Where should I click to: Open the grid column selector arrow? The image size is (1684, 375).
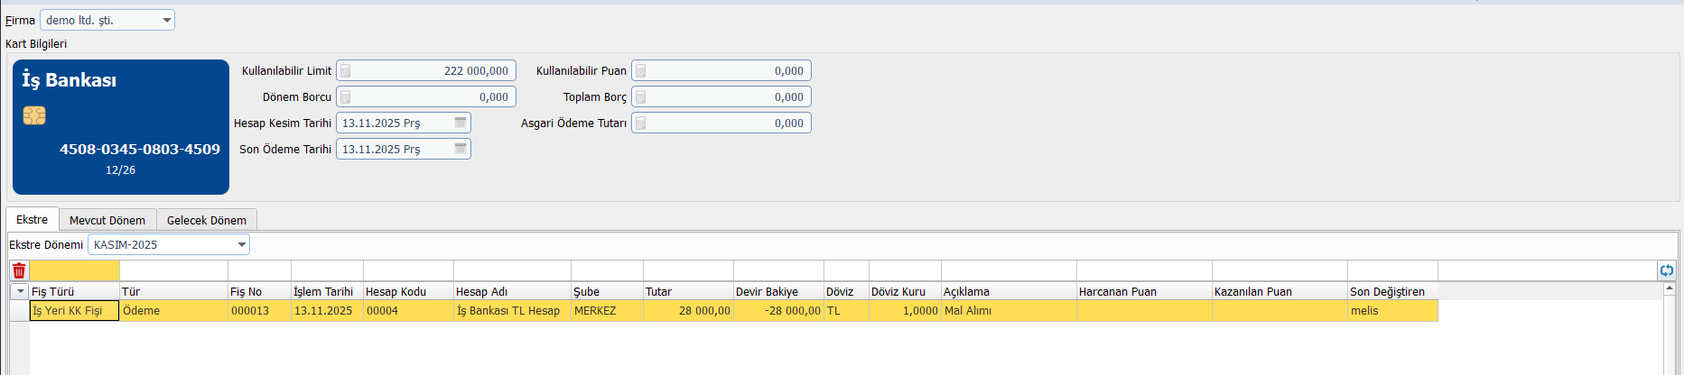20,291
